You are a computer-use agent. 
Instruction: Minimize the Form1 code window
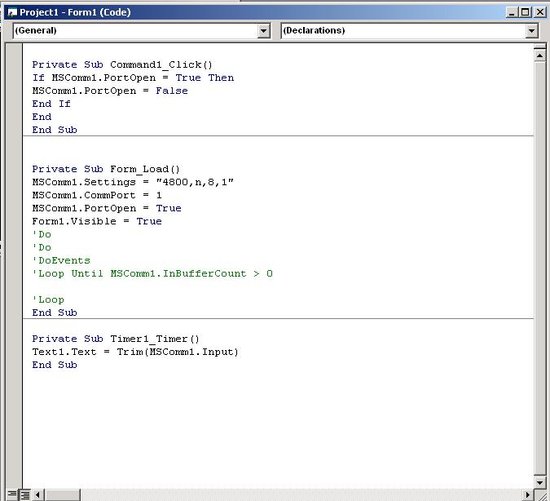(x=513, y=13)
